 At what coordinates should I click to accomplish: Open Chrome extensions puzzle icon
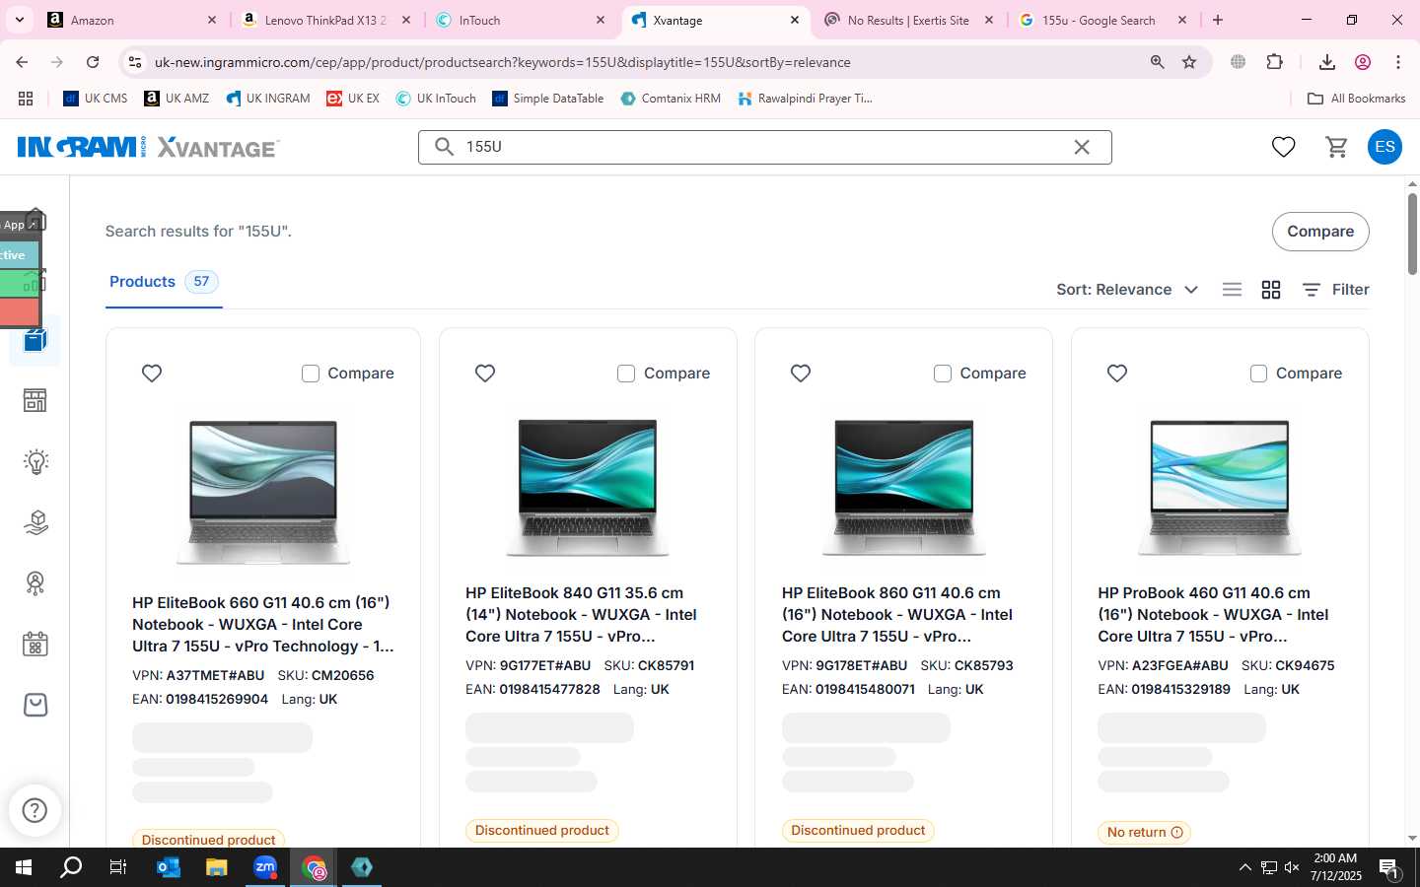tap(1275, 62)
